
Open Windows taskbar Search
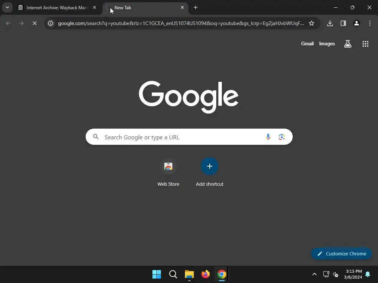click(x=173, y=274)
